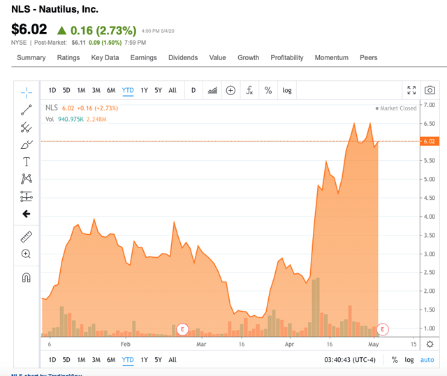Enter fullscreen chart mode

point(411,90)
